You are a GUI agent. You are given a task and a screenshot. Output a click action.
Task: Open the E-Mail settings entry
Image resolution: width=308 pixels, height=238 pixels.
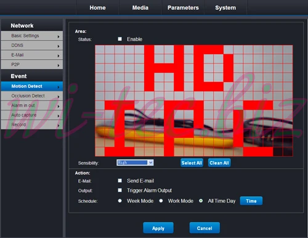(x=32, y=55)
